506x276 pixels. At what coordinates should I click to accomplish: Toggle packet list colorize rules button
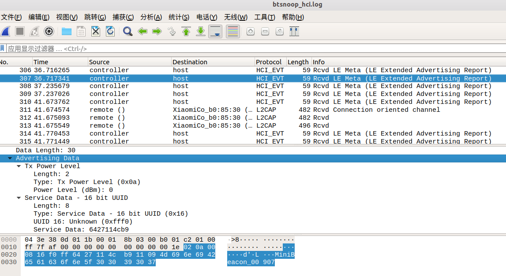coord(233,31)
